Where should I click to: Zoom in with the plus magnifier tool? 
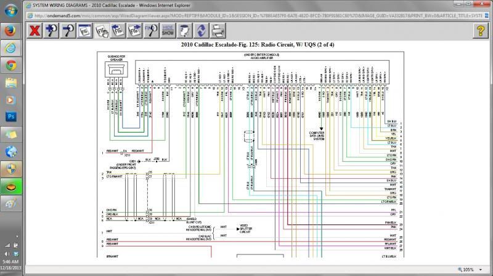pyautogui.click(x=51, y=31)
